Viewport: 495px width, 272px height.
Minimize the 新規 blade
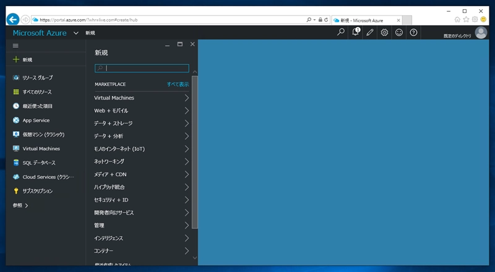coord(167,45)
